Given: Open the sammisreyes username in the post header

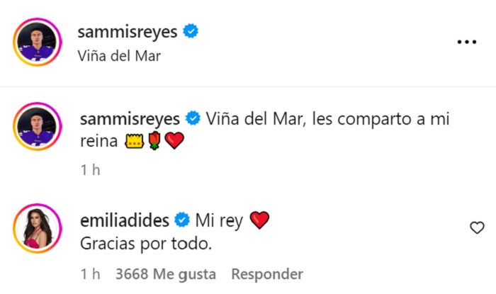Looking at the screenshot, I should (131, 31).
